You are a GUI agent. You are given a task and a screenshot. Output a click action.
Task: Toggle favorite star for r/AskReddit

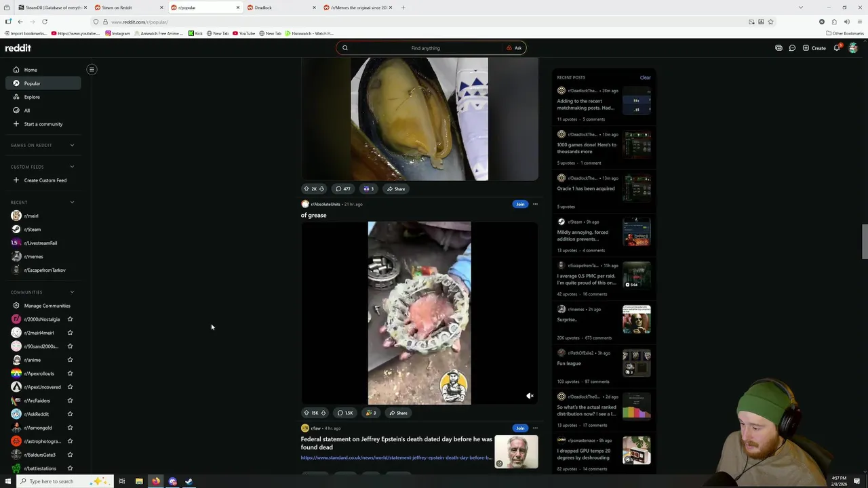(70, 414)
